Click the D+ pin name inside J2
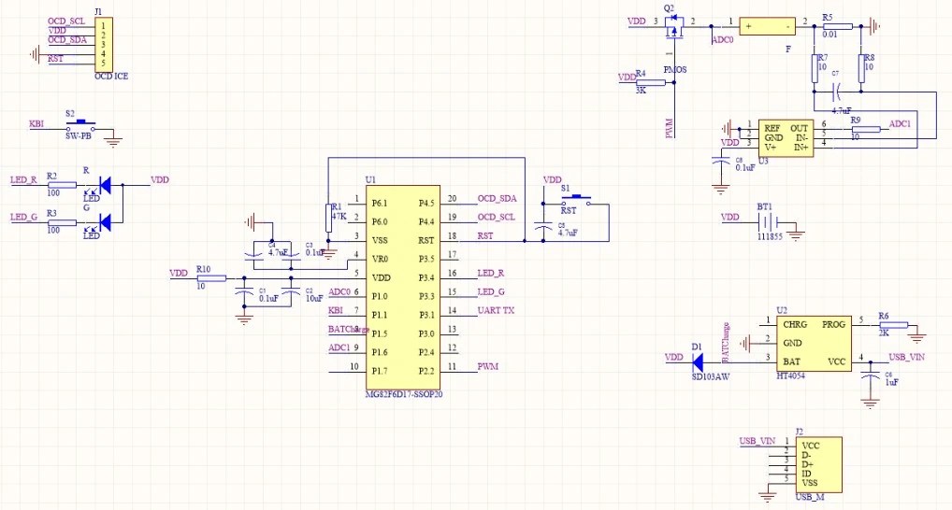Screen dimensions: 952x510 pyautogui.click(x=807, y=464)
